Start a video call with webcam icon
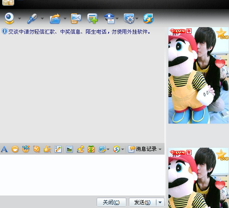229x208 pixels. point(9,19)
